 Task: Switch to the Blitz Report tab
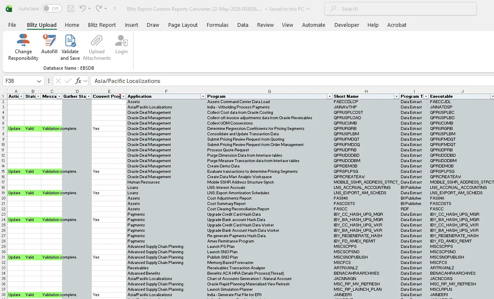(102, 25)
